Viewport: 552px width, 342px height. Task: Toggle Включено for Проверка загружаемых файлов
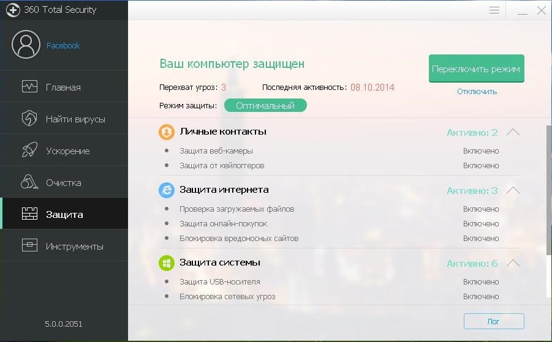click(481, 209)
